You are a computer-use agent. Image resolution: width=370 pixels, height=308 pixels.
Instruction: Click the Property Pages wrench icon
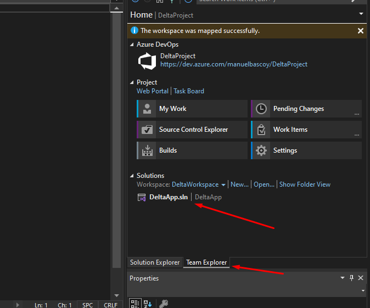[x=163, y=304]
